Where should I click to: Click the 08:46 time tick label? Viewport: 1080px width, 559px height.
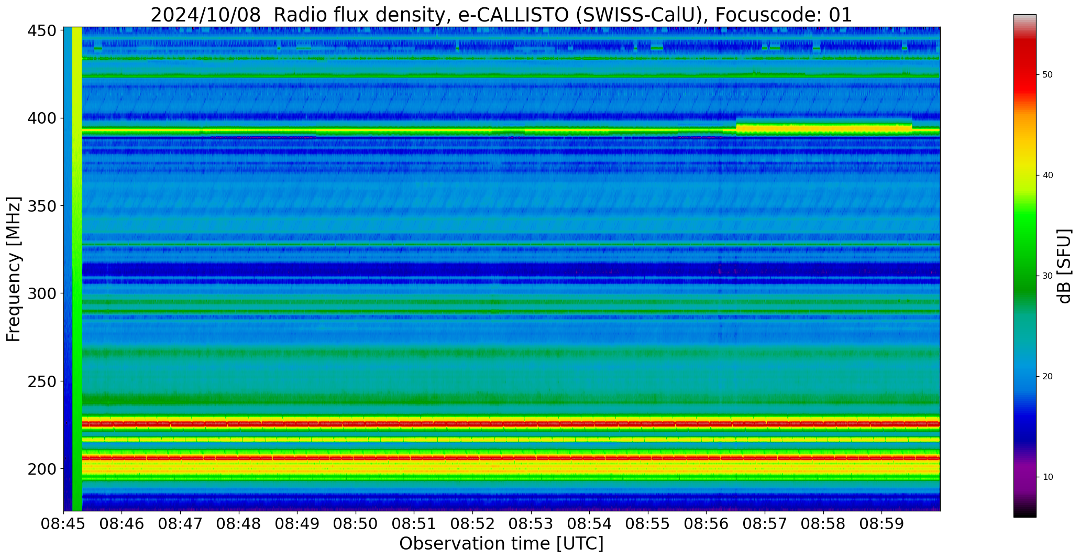tap(122, 524)
